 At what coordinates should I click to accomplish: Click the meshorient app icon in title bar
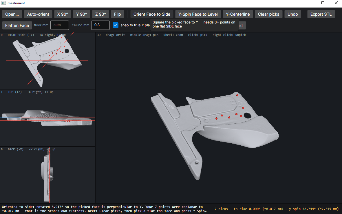click(x=3, y=3)
